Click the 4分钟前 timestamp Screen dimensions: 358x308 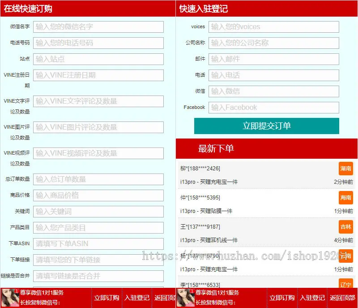343,240
